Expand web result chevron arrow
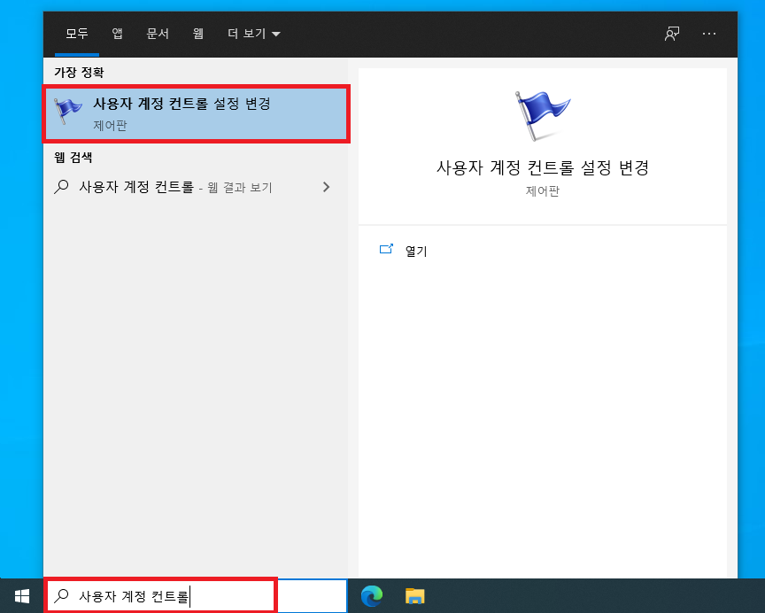 click(327, 187)
